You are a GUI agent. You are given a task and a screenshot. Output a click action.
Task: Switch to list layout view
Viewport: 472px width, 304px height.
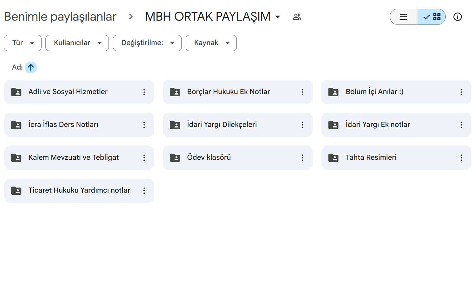(404, 17)
